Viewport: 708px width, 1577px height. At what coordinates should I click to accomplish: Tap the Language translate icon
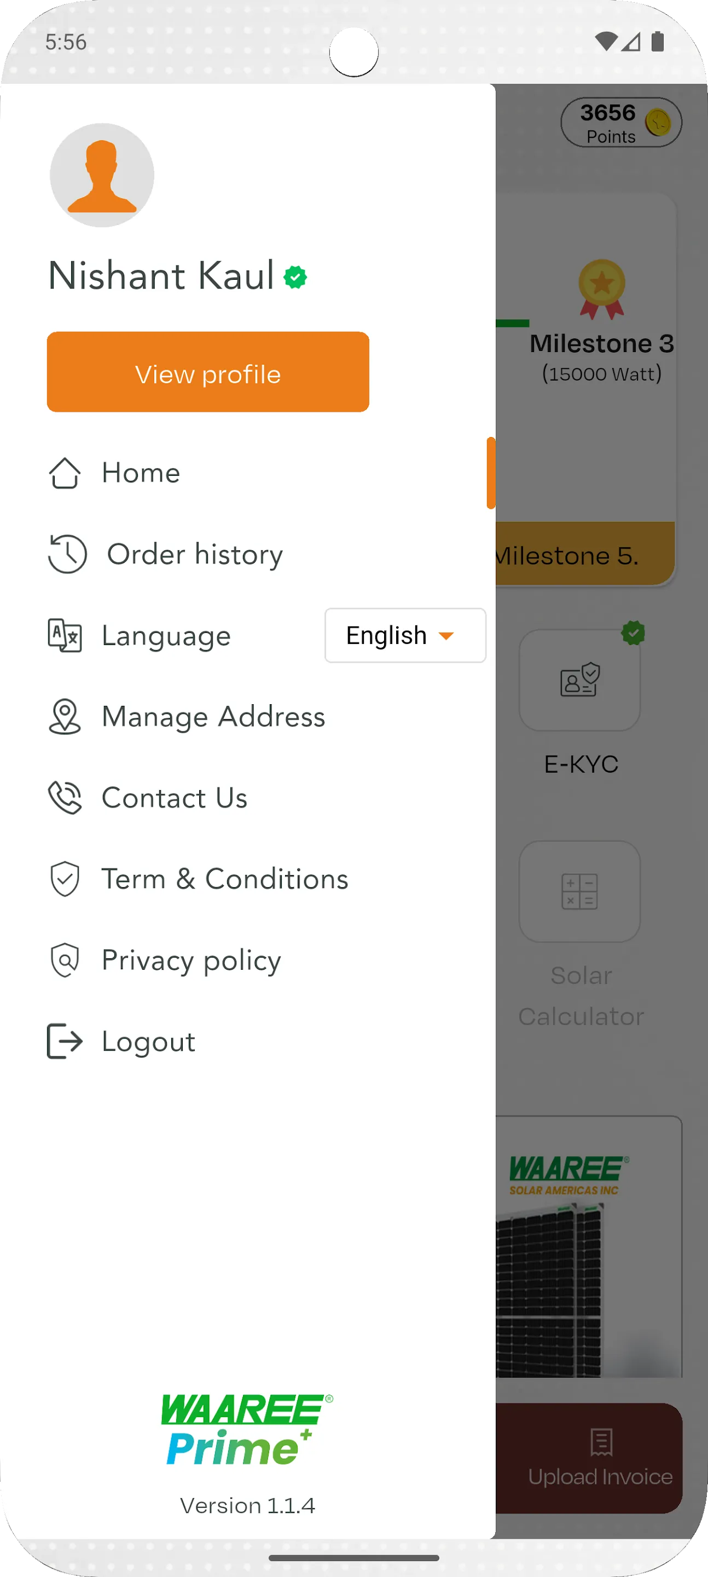(65, 635)
